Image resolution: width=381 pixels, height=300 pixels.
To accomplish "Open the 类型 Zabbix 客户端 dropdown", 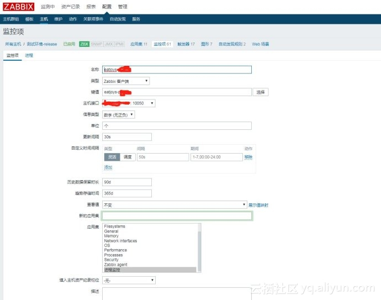I will point(126,81).
